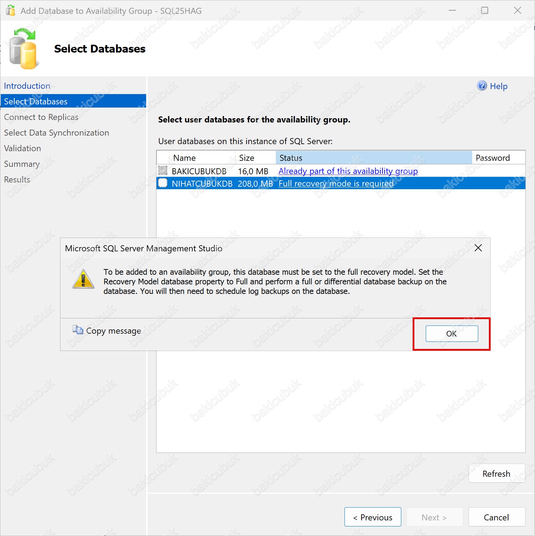Click the Refresh button
535x536 pixels.
(x=496, y=474)
